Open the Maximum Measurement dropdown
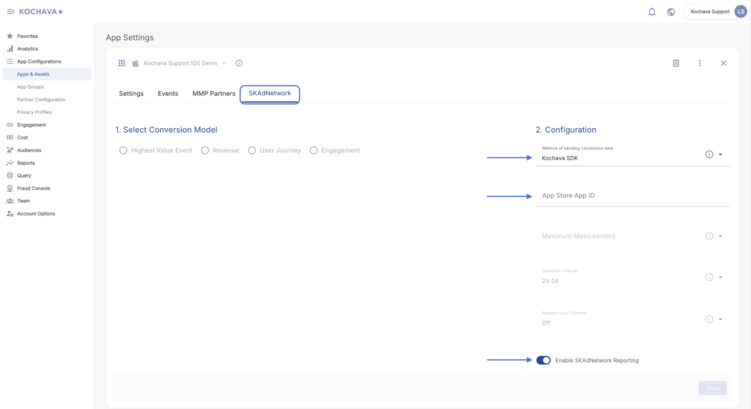 click(x=720, y=236)
